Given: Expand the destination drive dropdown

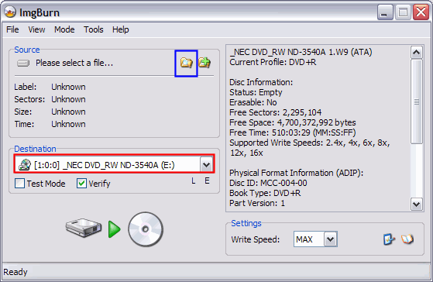Looking at the screenshot, I should point(206,165).
